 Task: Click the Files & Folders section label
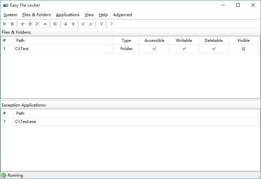(16, 32)
